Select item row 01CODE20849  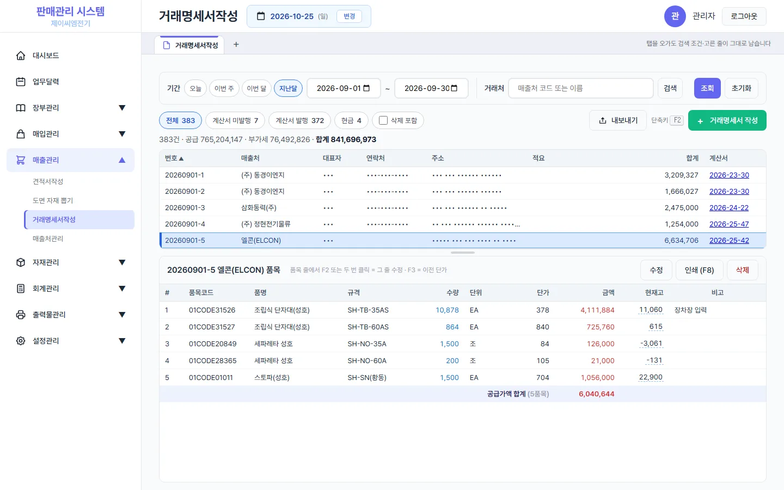[463, 344]
